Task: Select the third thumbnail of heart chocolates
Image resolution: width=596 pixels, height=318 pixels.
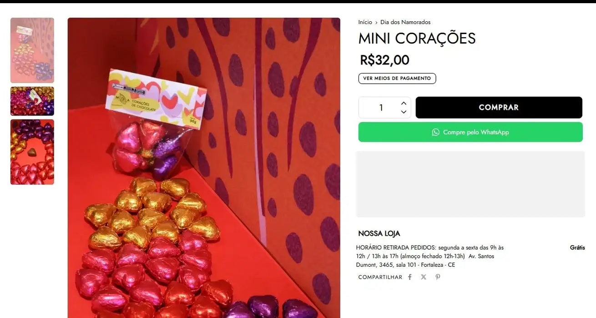Action: 32,152
